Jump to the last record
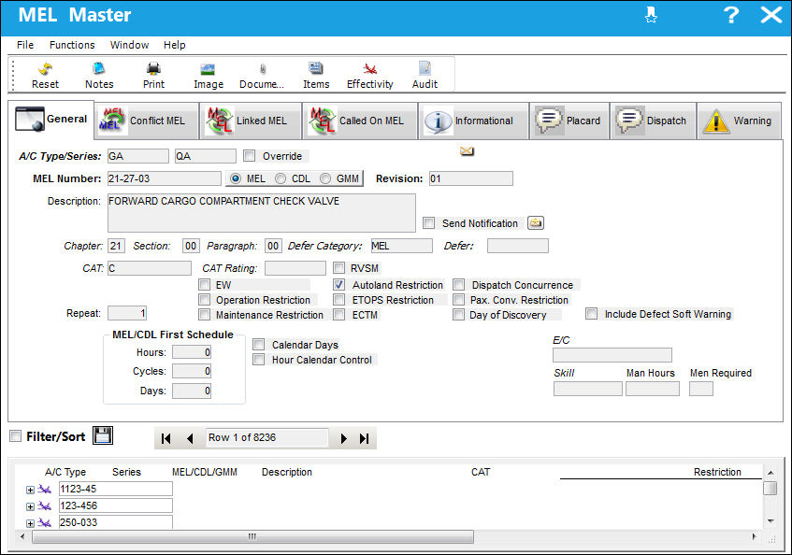This screenshot has width=792, height=555. (x=364, y=438)
